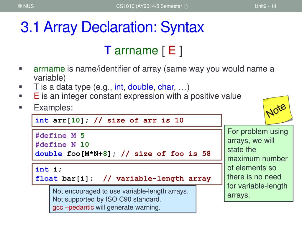Click 'Not encouraged to use variable-length arrays.' text
This screenshot has height=227, width=302.
coord(120,191)
